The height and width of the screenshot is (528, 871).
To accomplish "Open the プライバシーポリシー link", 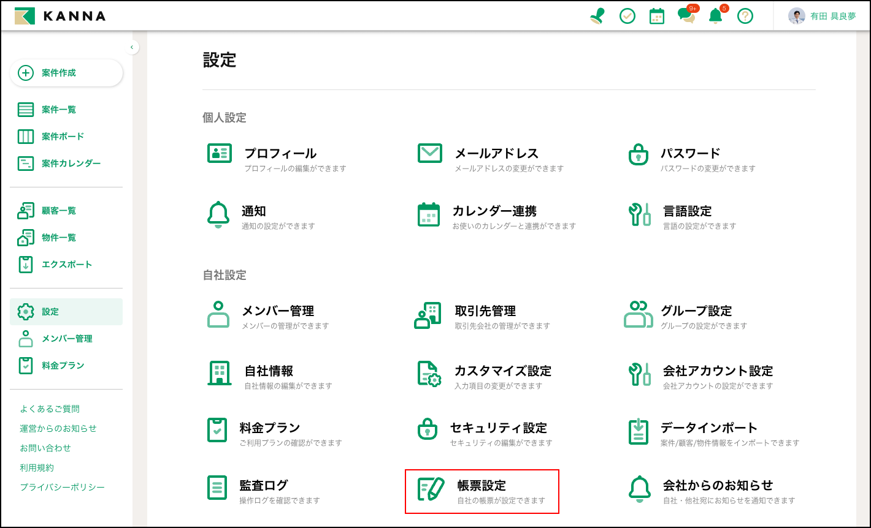I will (62, 487).
